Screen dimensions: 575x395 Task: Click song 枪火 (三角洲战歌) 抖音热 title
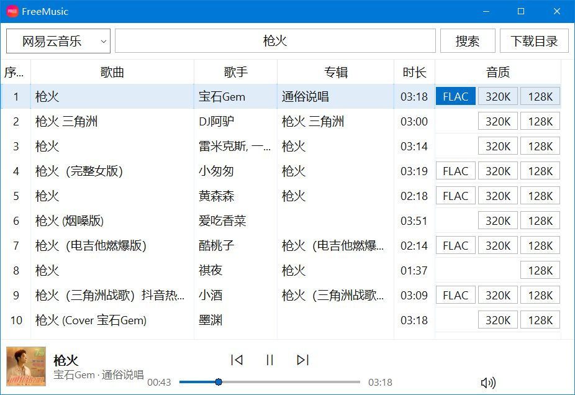tap(110, 295)
